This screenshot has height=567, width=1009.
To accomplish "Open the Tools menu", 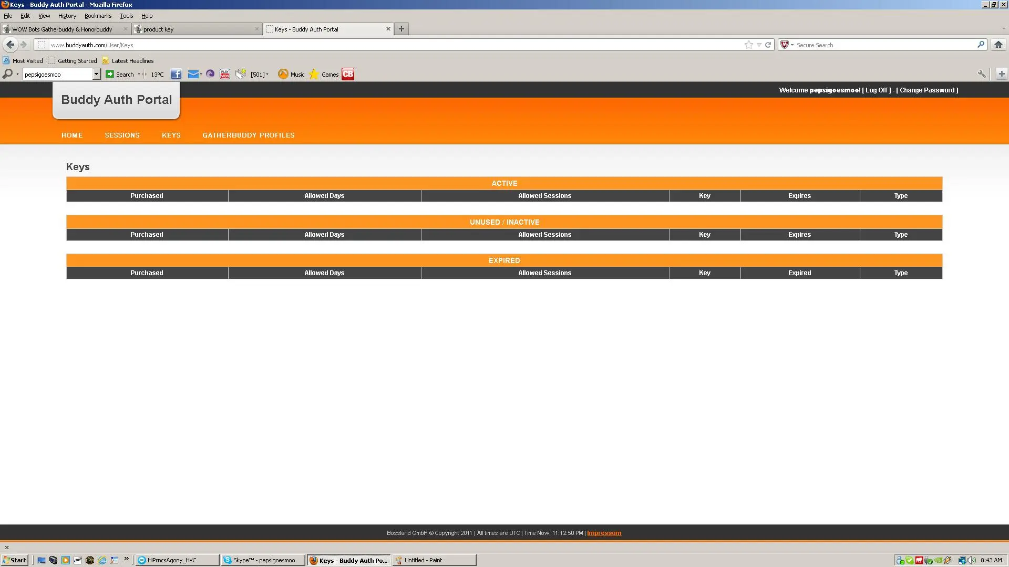I will click(127, 16).
